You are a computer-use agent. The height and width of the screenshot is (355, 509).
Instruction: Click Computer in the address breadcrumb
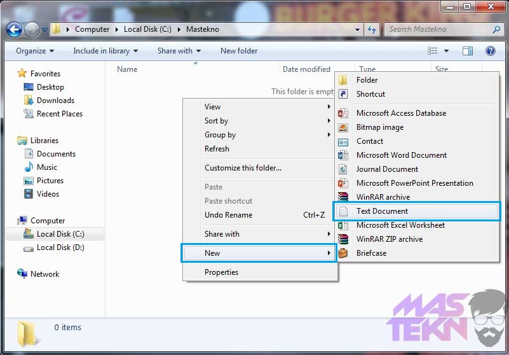pos(92,29)
